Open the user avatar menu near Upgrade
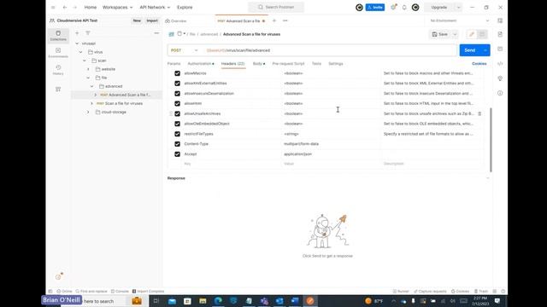 [x=415, y=8]
